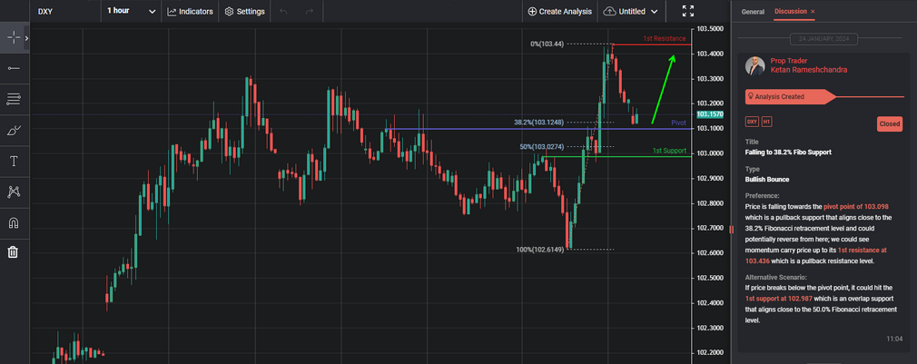Click the 1st Resistance line label

665,38
